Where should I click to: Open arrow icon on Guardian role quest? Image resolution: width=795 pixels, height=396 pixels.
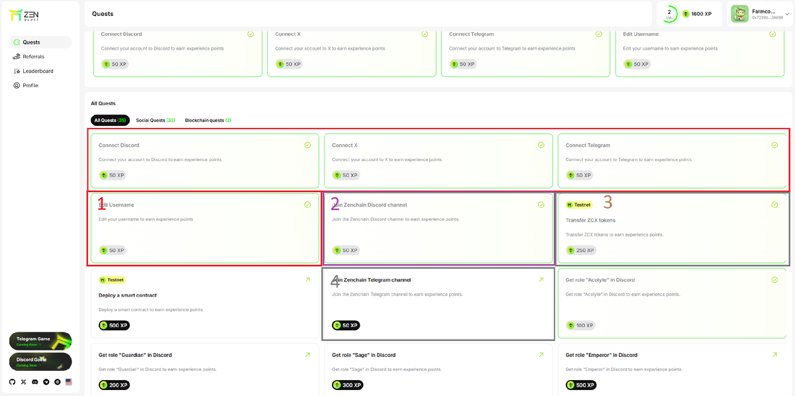307,355
